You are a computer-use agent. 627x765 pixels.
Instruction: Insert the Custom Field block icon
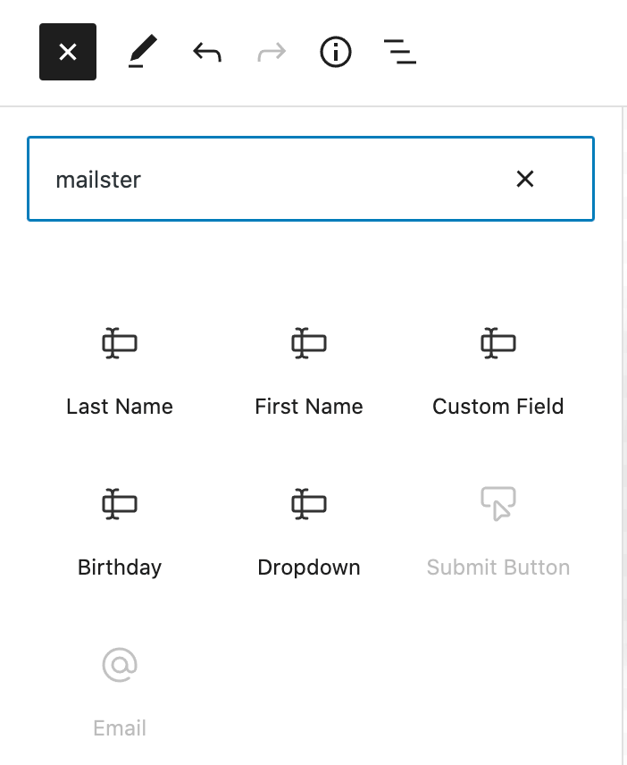(498, 343)
